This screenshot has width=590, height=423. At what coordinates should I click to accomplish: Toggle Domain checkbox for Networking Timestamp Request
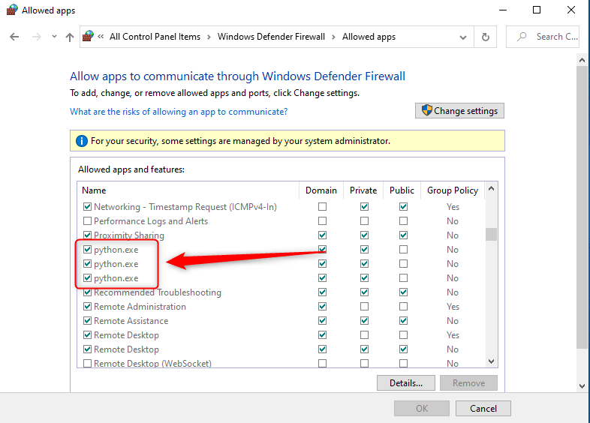pyautogui.click(x=322, y=206)
